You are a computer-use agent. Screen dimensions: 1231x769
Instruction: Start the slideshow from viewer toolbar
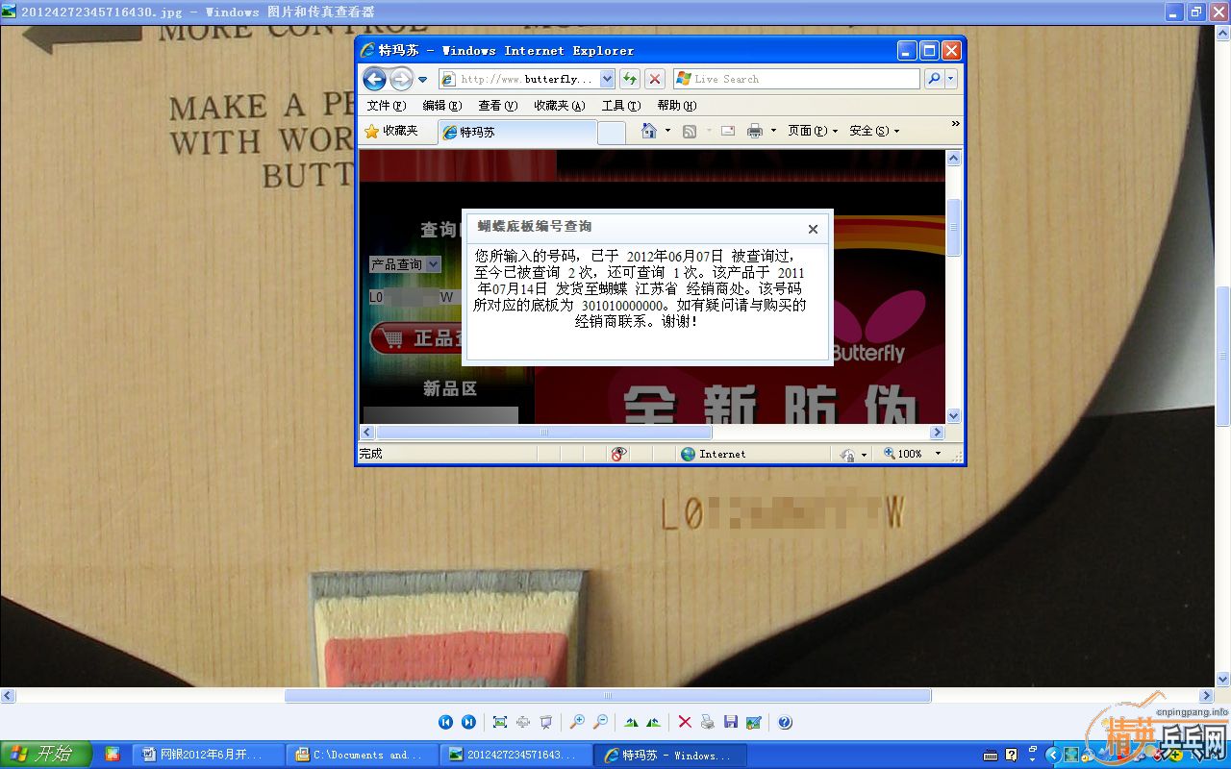[x=546, y=722]
